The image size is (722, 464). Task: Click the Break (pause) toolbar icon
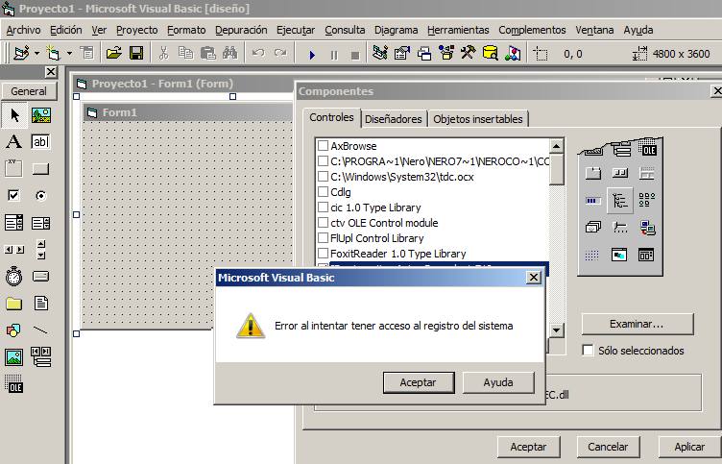334,56
